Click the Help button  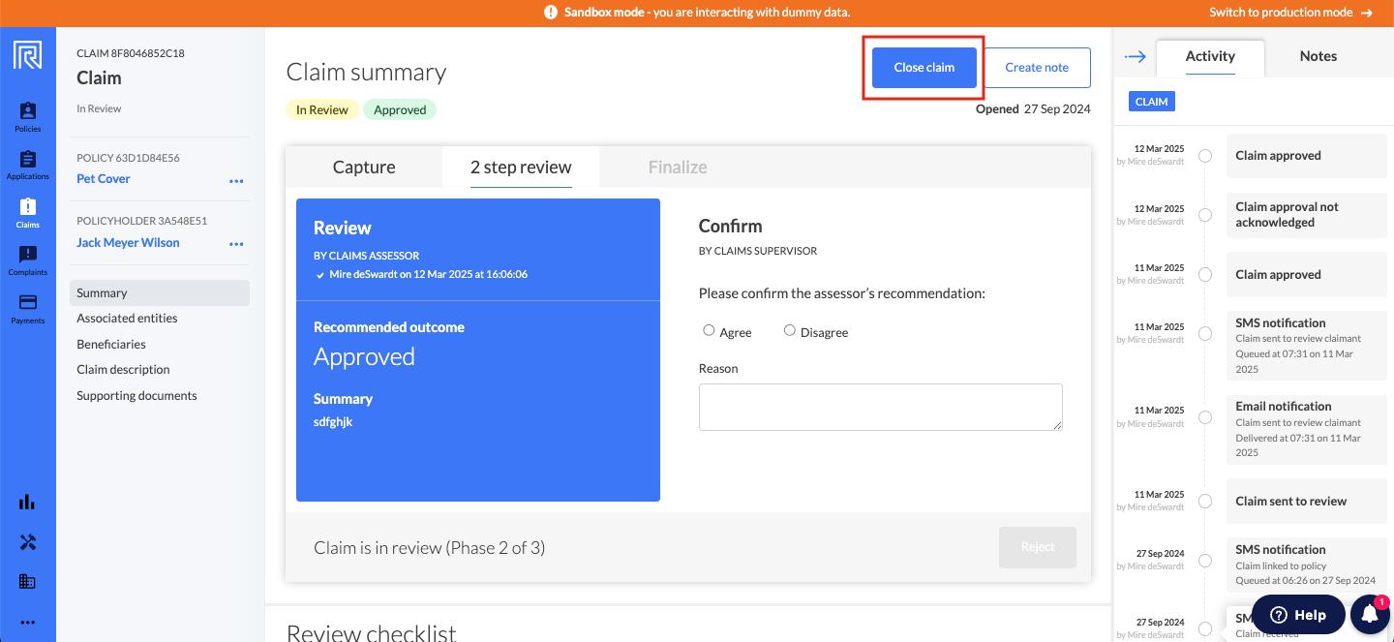pos(1298,615)
